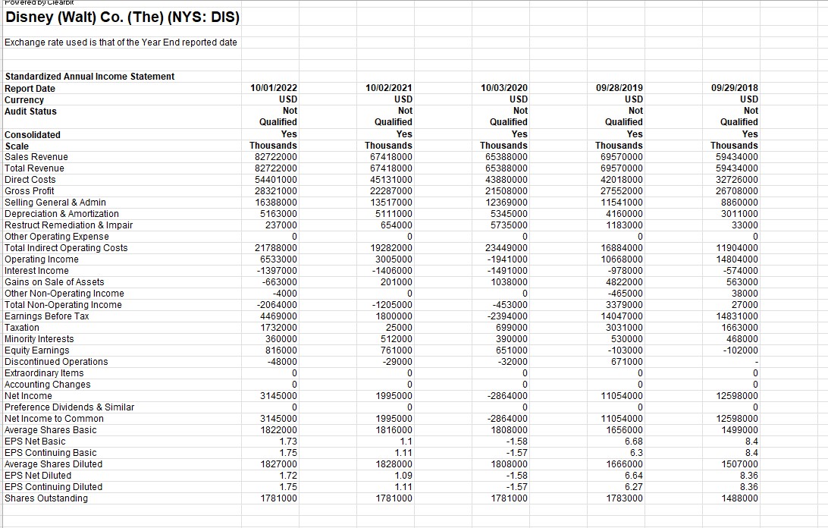The width and height of the screenshot is (828, 528).
Task: Click the 2019 gains on sale value 4822000
Action: click(624, 282)
